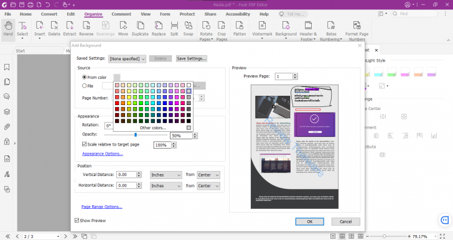Switch to the Protect tab

pyautogui.click(x=187, y=14)
